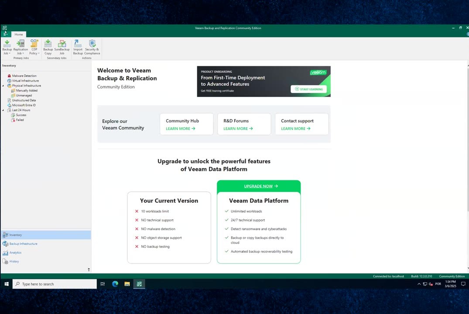469x314 pixels.
Task: Click the Backup Copy ribbon icon
Action: [x=48, y=47]
